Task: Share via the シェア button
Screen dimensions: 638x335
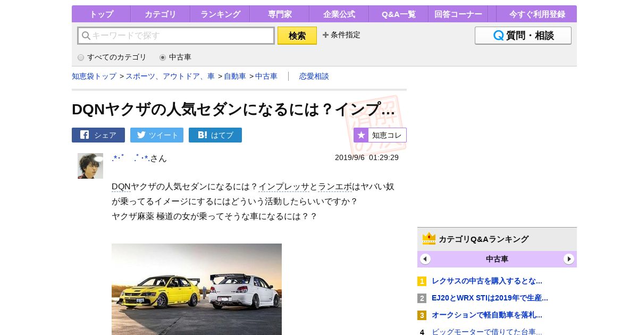Action: (98, 135)
